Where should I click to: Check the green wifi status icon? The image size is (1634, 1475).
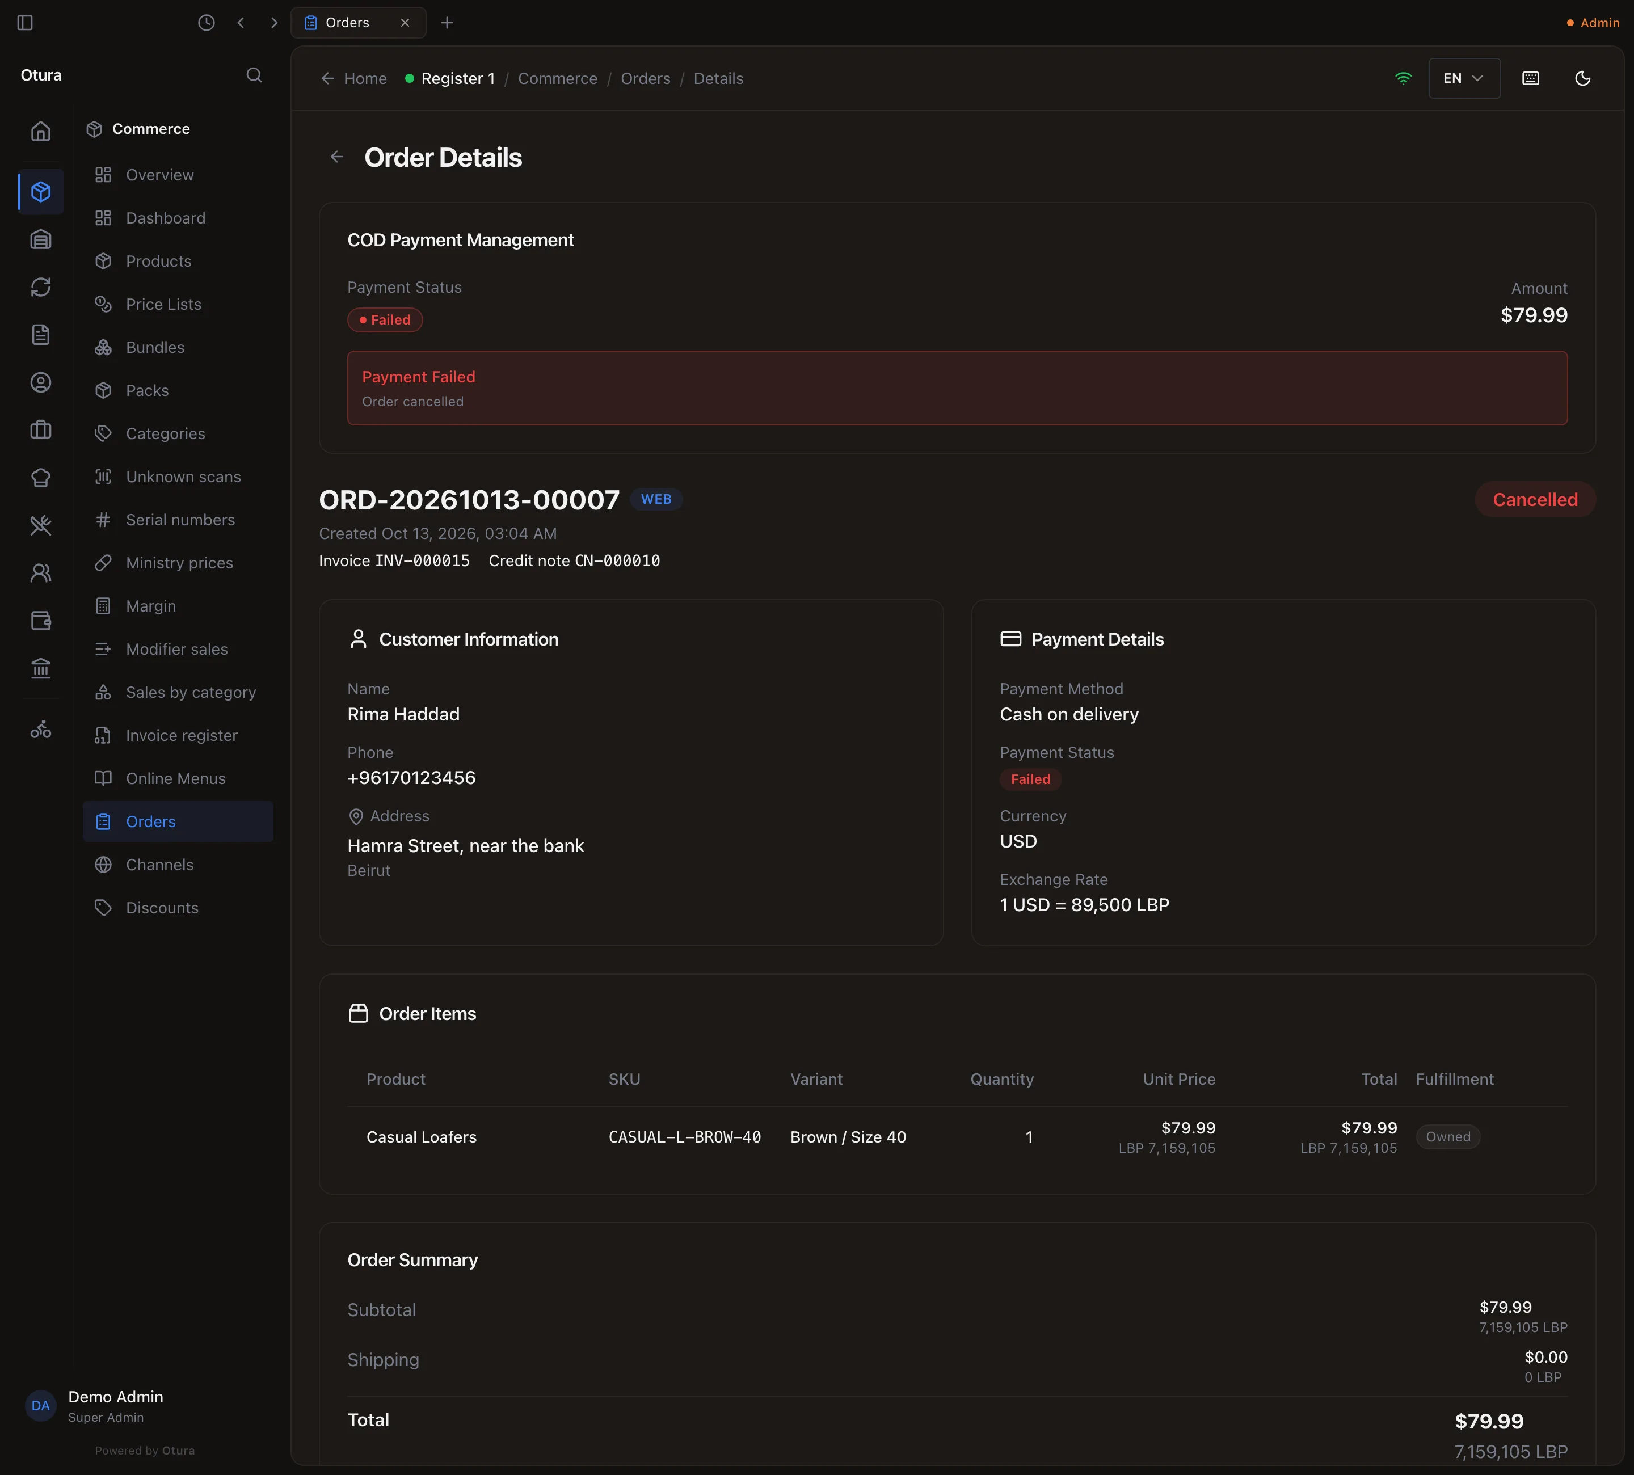pos(1403,79)
